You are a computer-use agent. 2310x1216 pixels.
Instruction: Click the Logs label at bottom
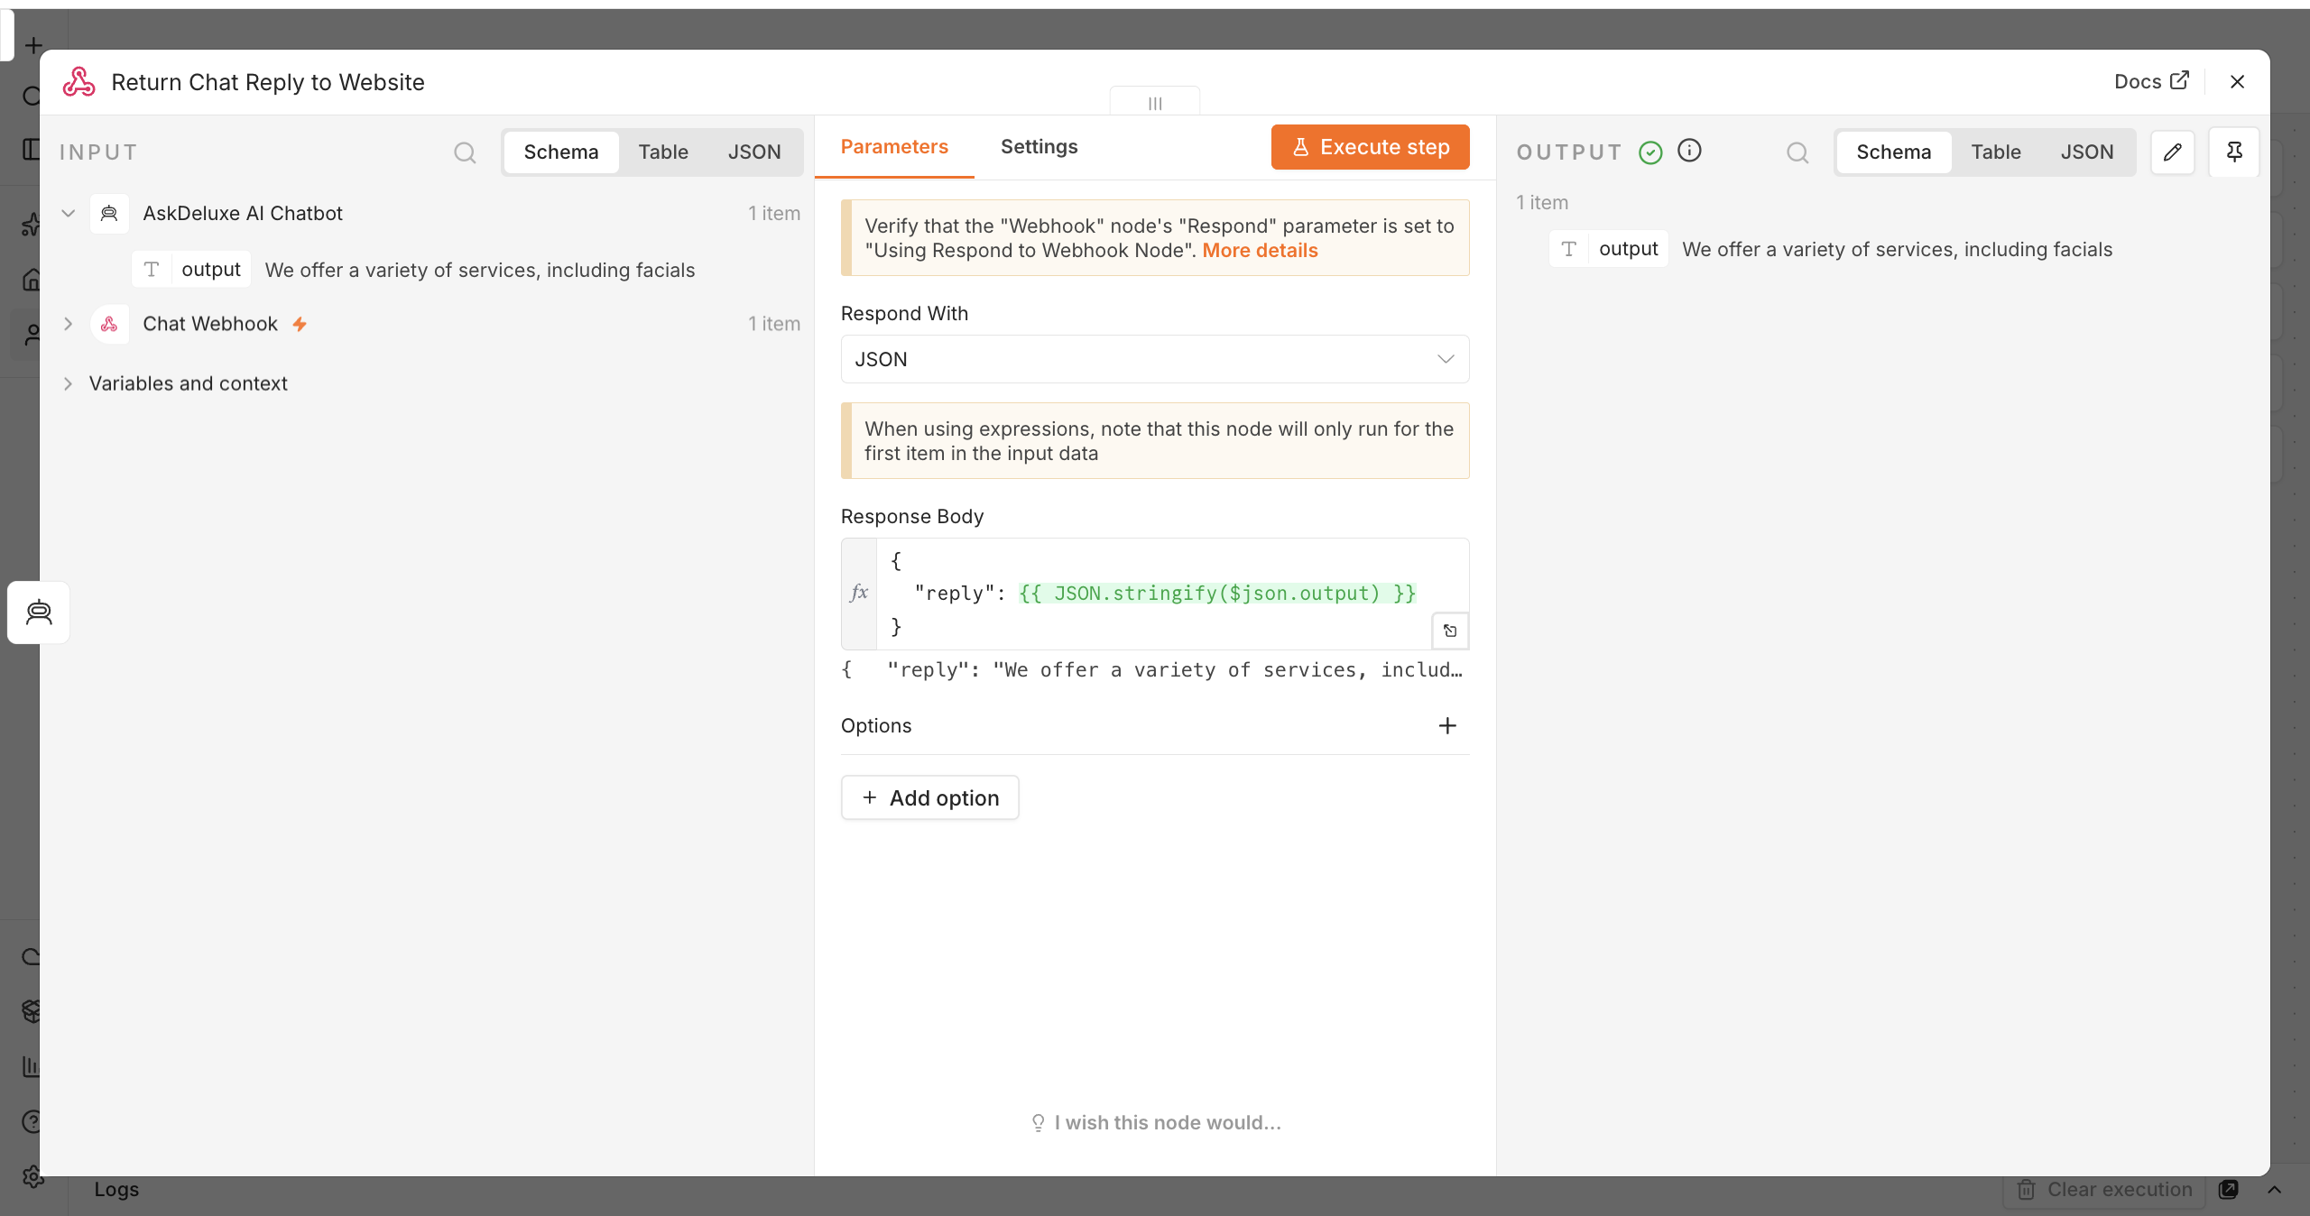[116, 1189]
